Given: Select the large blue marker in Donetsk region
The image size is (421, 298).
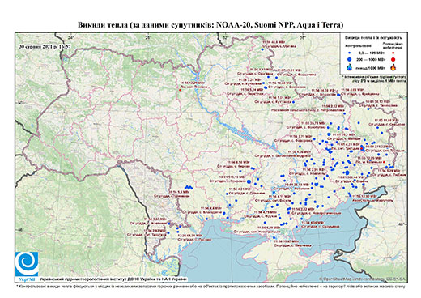Looking at the screenshot, I should 347,172.
